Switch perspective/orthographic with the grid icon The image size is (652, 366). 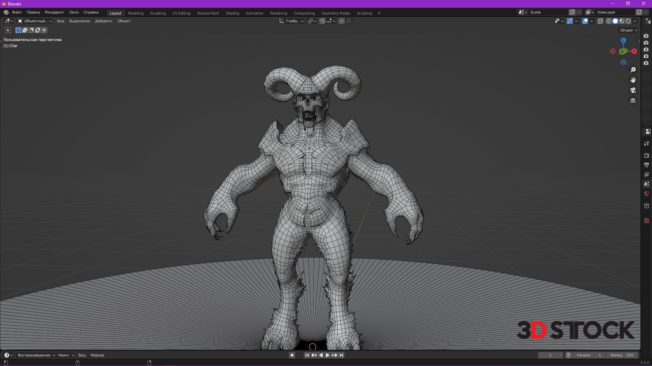pos(633,101)
